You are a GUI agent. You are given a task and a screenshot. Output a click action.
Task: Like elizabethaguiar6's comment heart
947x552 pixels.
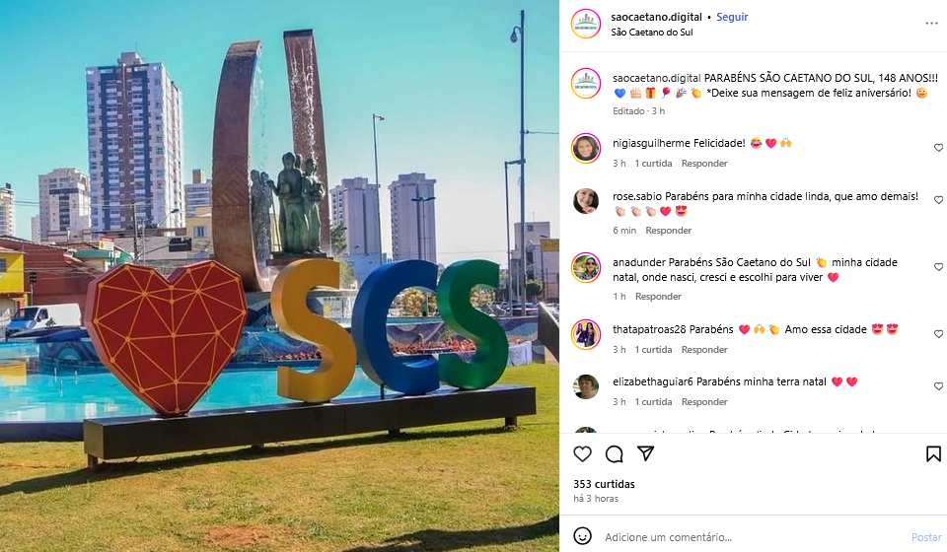(x=938, y=386)
